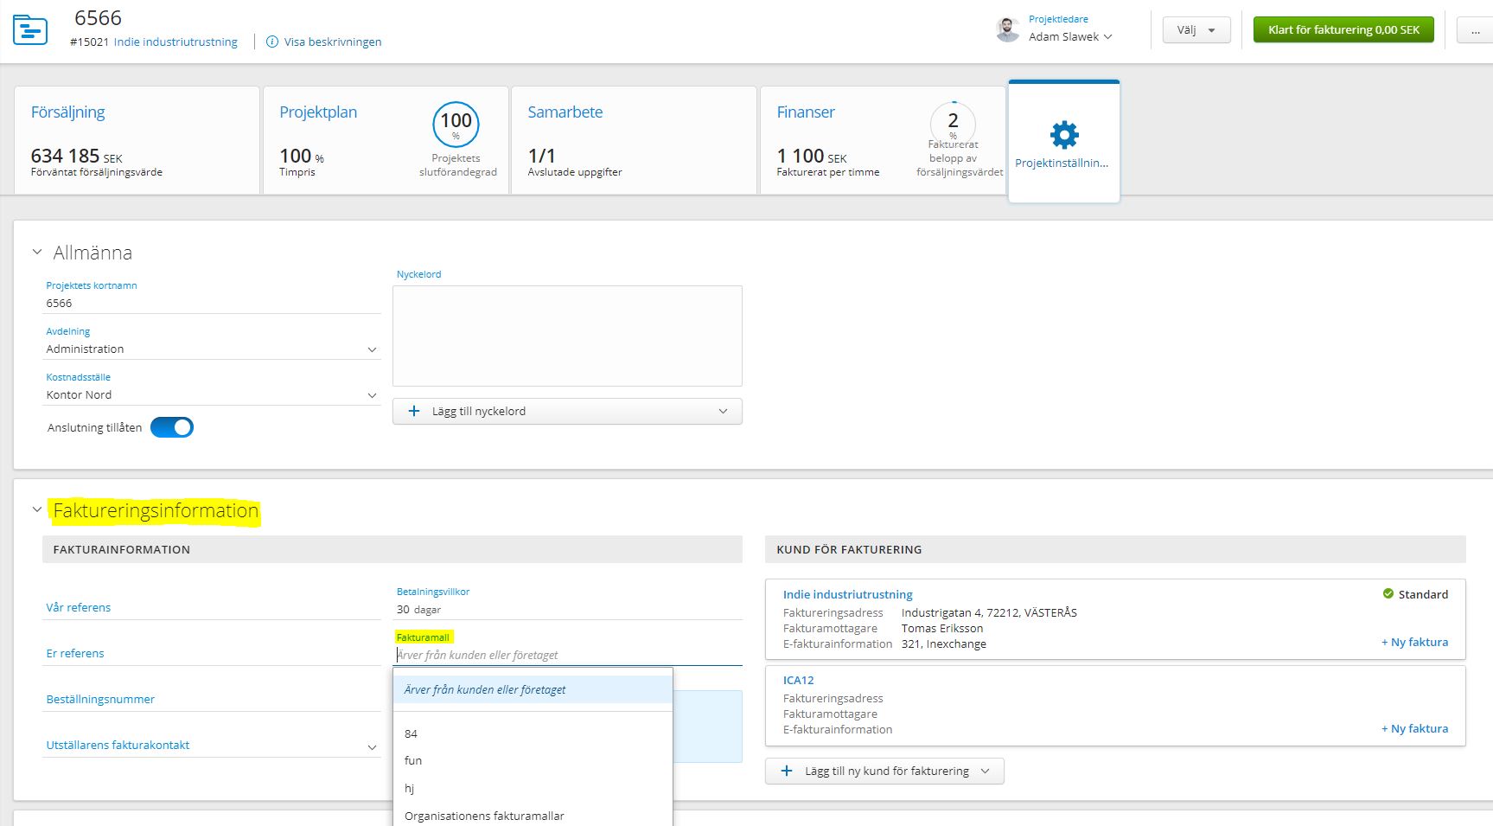1493x826 pixels.
Task: Click Klart för fakturering button
Action: (x=1343, y=30)
